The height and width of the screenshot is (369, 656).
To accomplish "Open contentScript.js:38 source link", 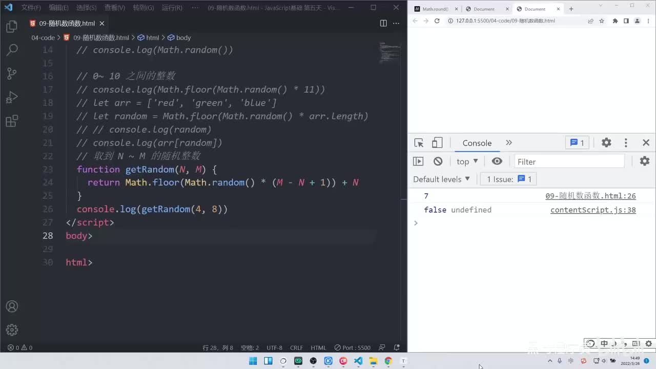I will [x=593, y=210].
